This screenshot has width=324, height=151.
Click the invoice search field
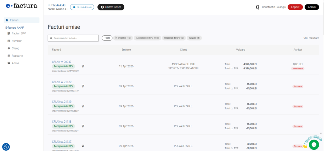pyautogui.click(x=73, y=38)
